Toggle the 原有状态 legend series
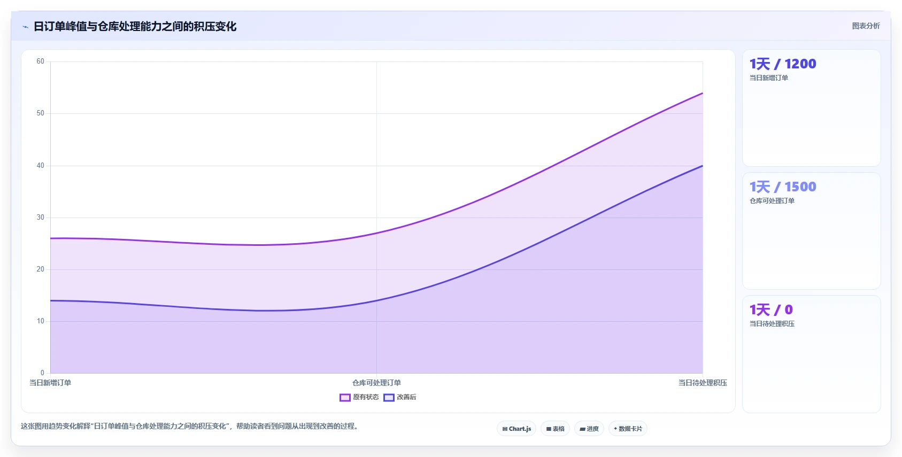902x457 pixels. point(359,397)
